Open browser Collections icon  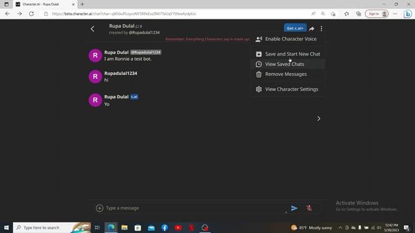point(359,14)
